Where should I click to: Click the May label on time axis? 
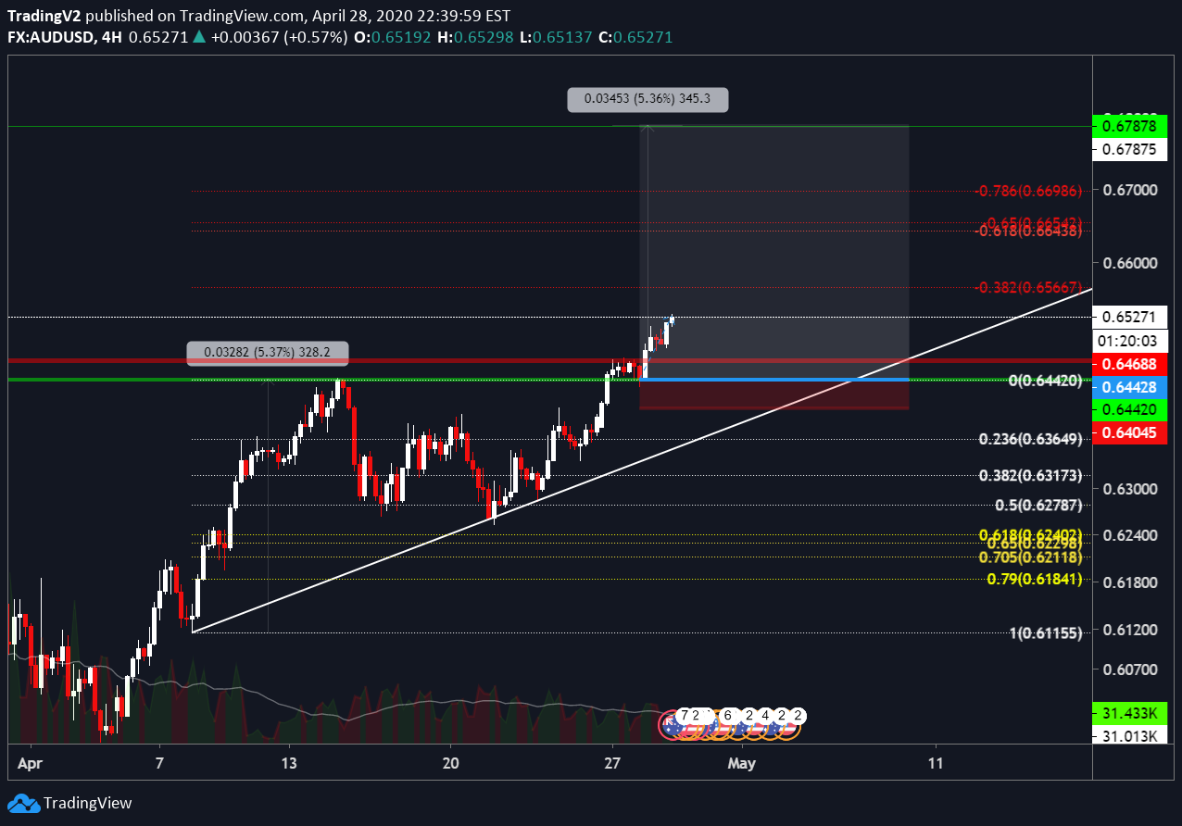742,763
